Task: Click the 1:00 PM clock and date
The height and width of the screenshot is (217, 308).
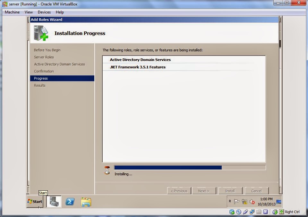Action: point(266,202)
